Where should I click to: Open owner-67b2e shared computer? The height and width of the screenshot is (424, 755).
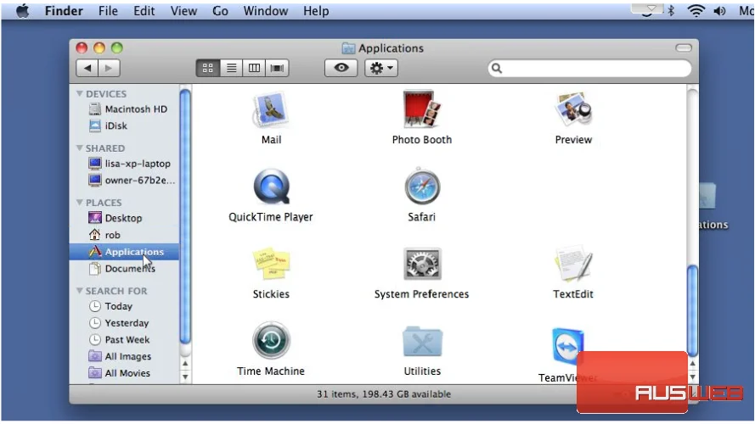click(x=132, y=181)
